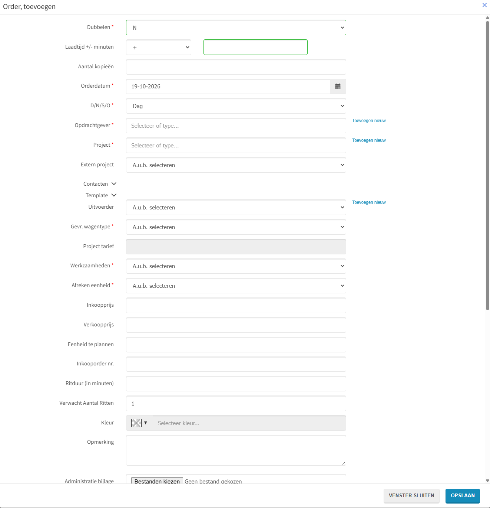This screenshot has height=508, width=490.
Task: Click the Verwacht Aantal Ritten field
Action: 236,404
